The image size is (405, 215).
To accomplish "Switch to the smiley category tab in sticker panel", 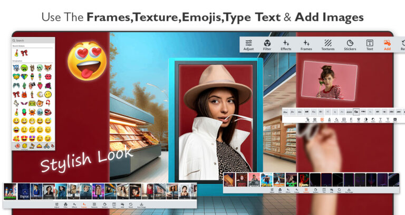I will click(x=24, y=145).
